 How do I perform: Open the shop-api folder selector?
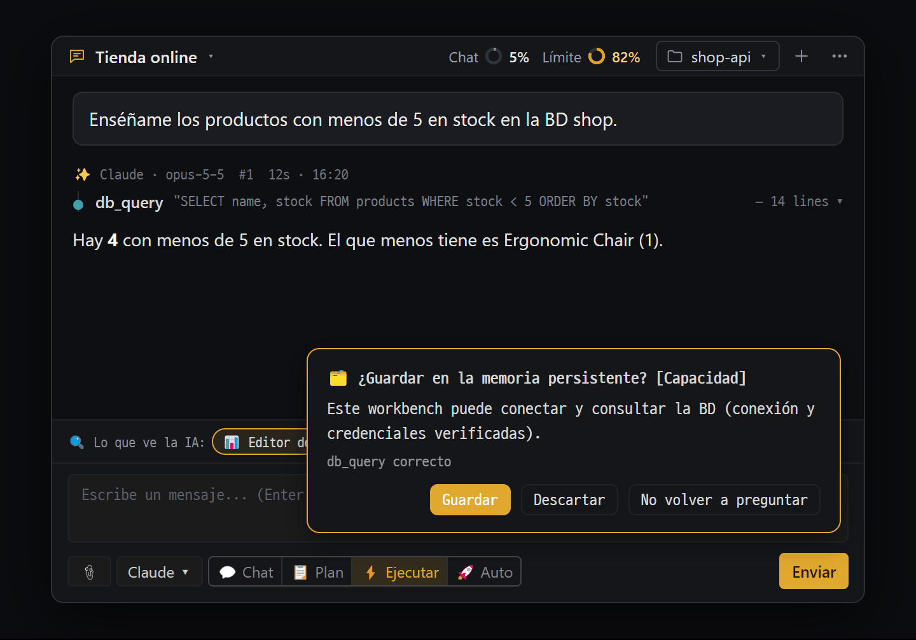click(x=718, y=57)
